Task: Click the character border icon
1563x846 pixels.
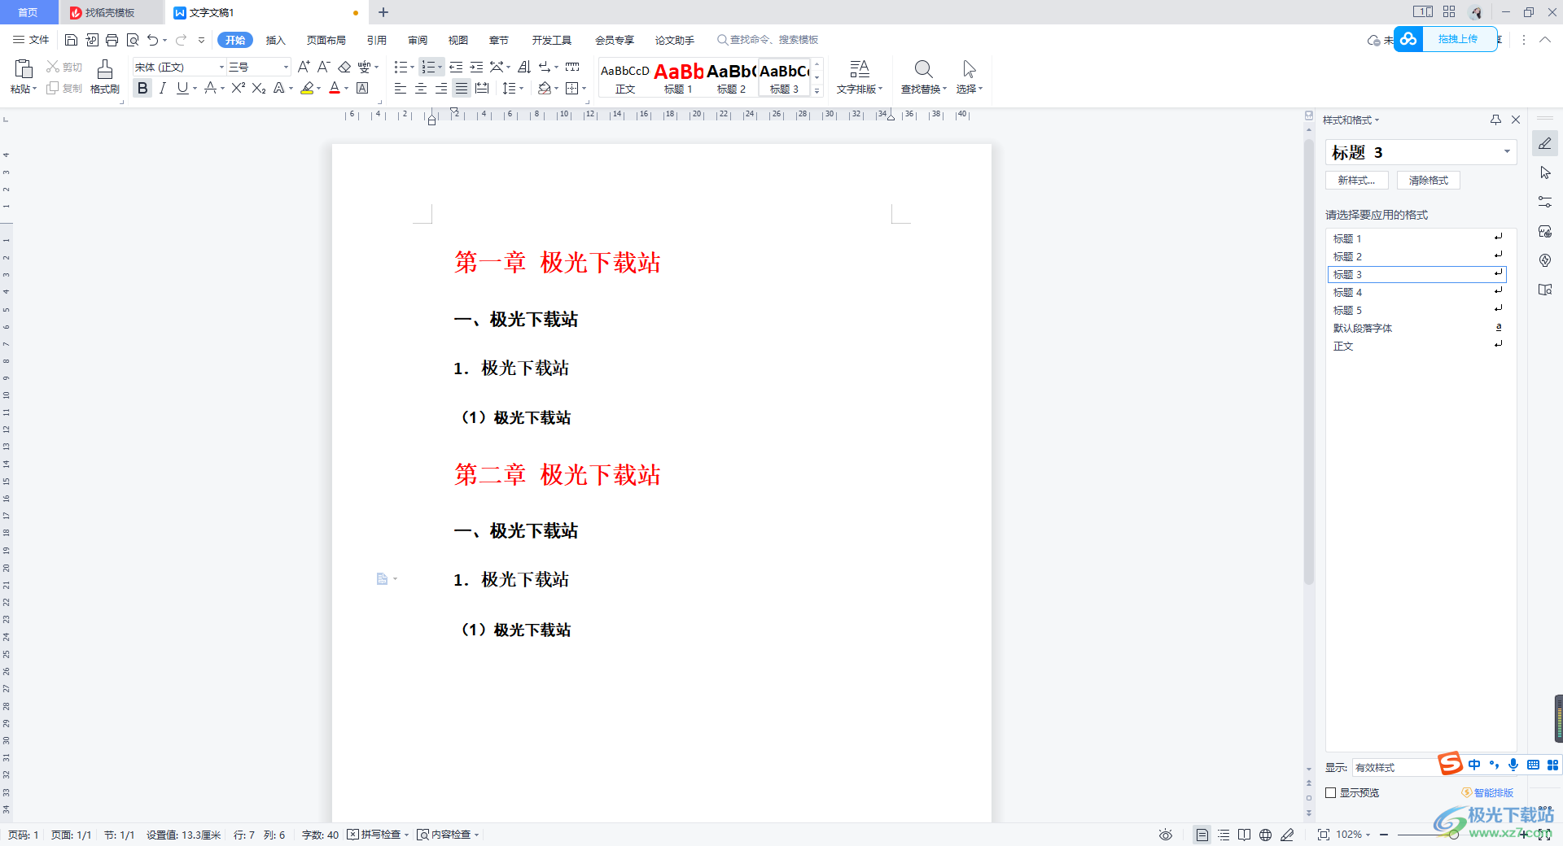Action: [x=363, y=88]
